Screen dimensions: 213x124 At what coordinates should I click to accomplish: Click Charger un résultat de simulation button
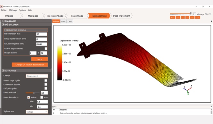[30, 65]
